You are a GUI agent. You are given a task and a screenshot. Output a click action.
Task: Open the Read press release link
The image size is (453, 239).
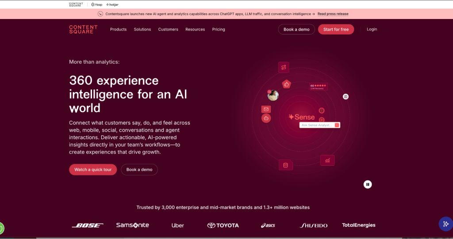coord(333,14)
